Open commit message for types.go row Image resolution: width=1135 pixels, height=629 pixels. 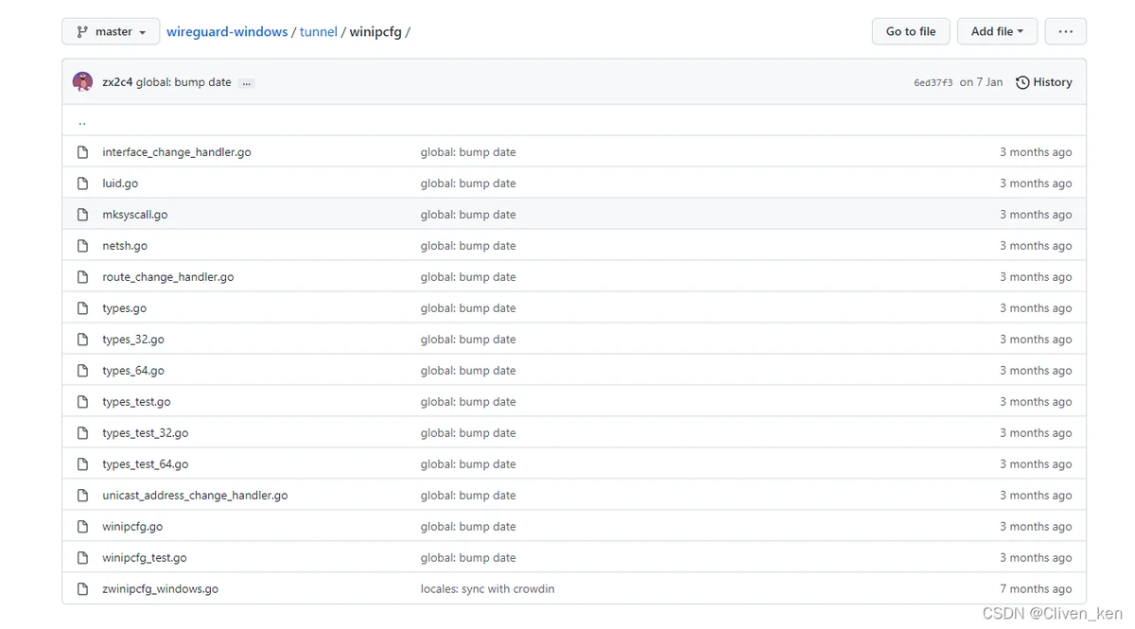468,308
